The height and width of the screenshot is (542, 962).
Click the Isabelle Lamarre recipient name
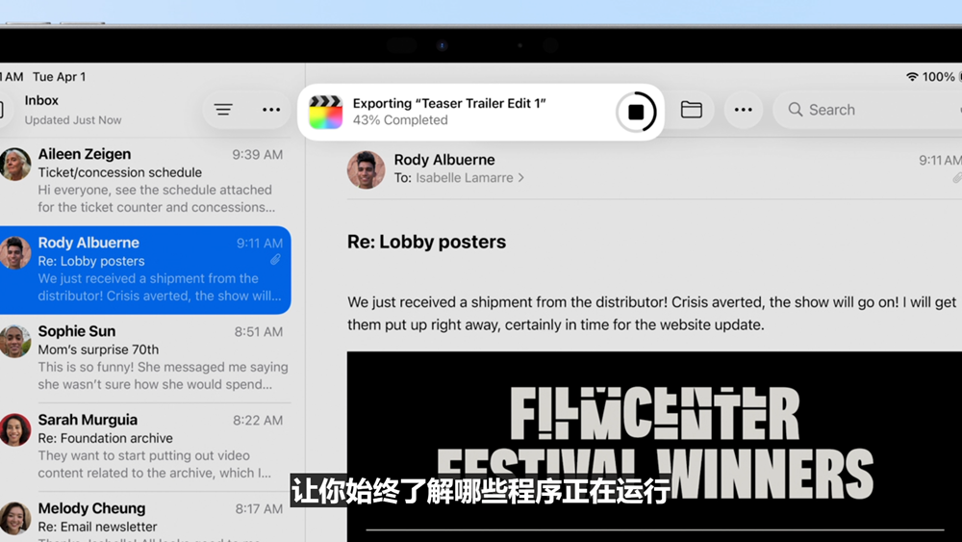465,178
